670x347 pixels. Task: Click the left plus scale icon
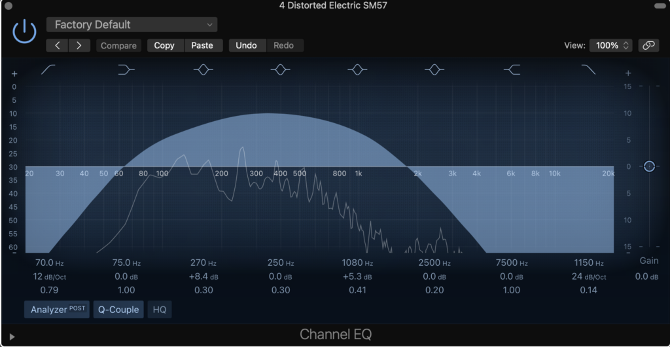coord(14,74)
